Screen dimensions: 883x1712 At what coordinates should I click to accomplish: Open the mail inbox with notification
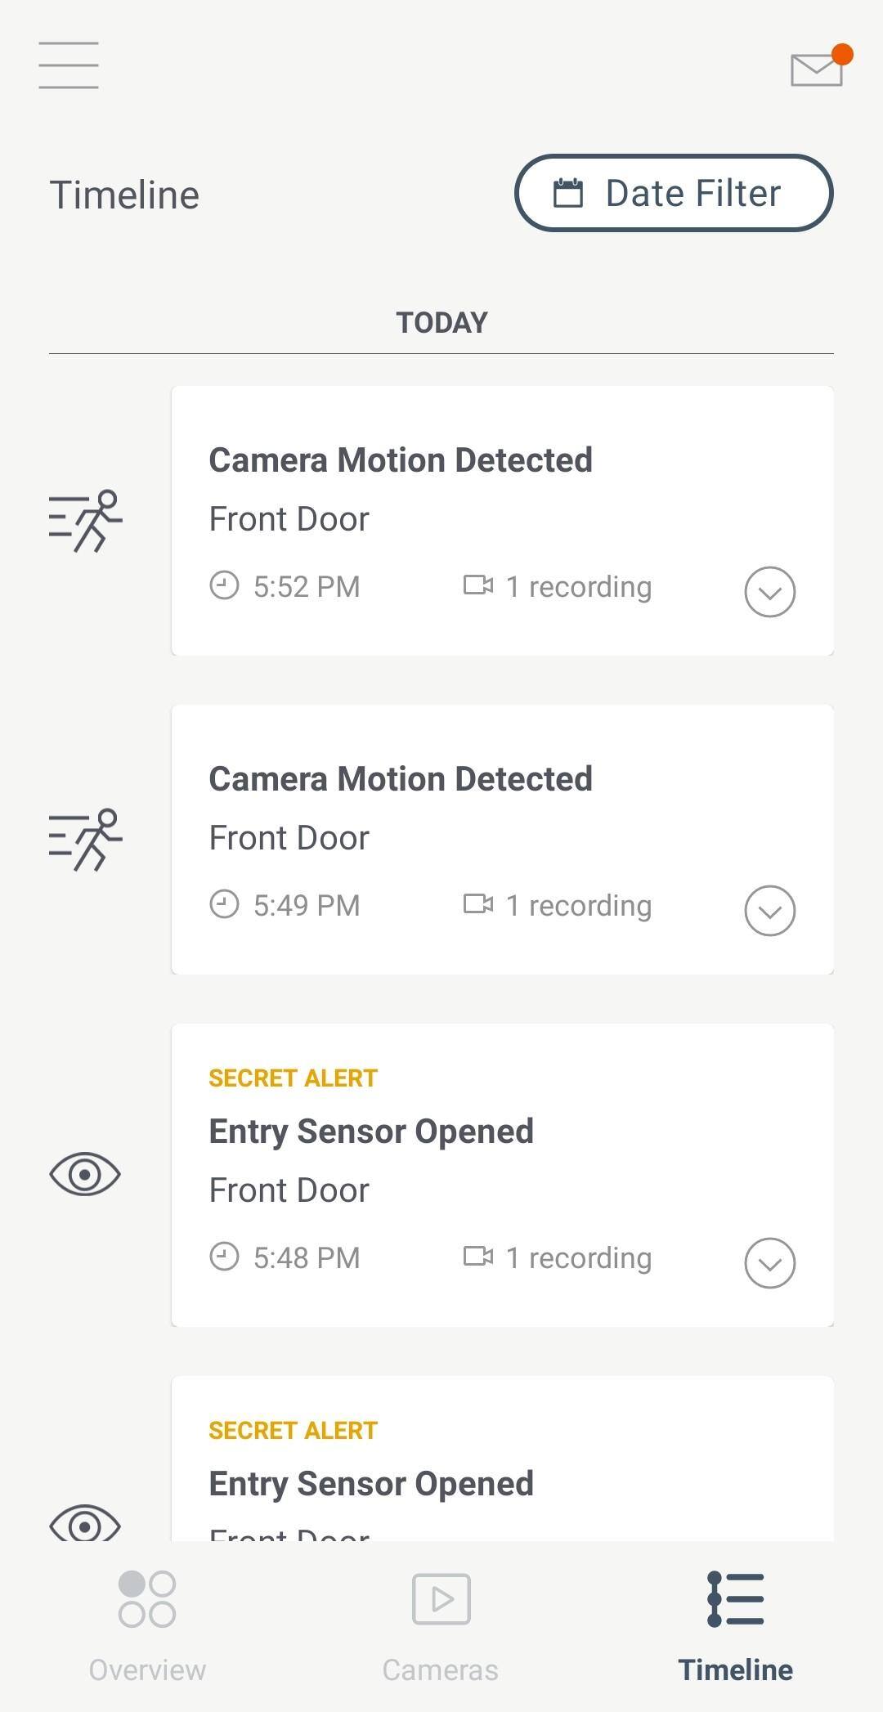817,69
